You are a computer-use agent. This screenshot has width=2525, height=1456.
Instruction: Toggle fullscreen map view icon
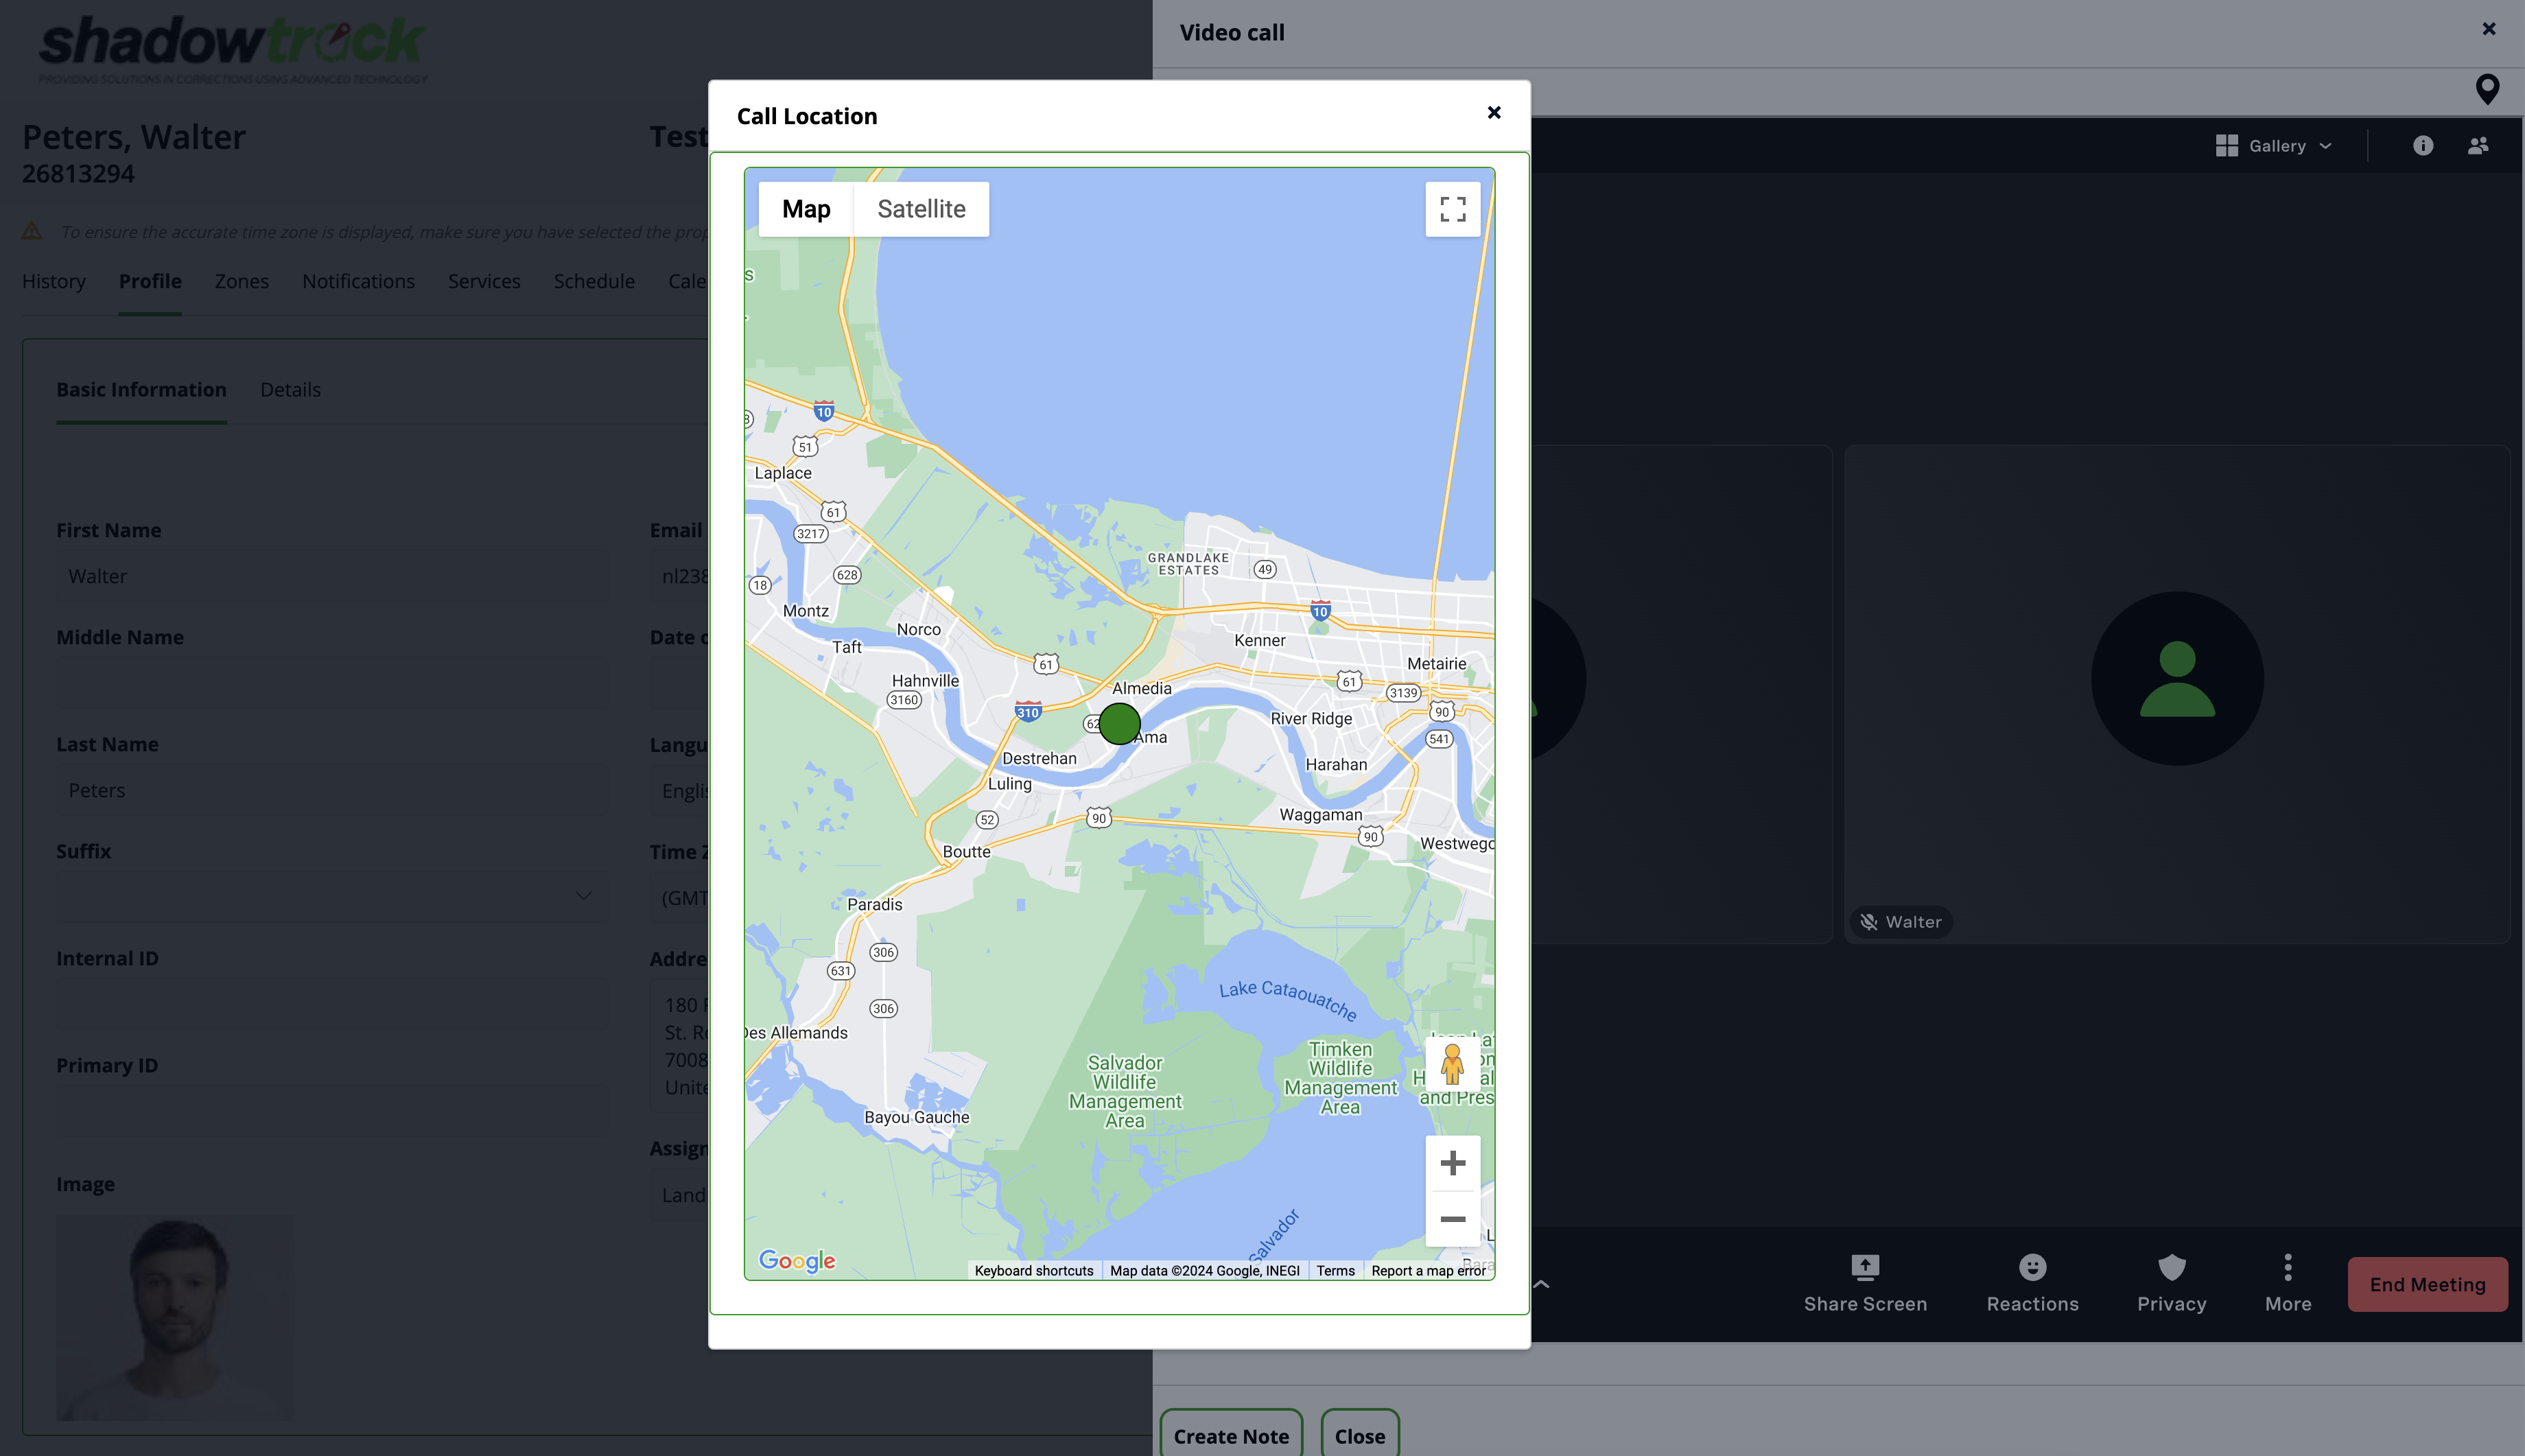1452,209
